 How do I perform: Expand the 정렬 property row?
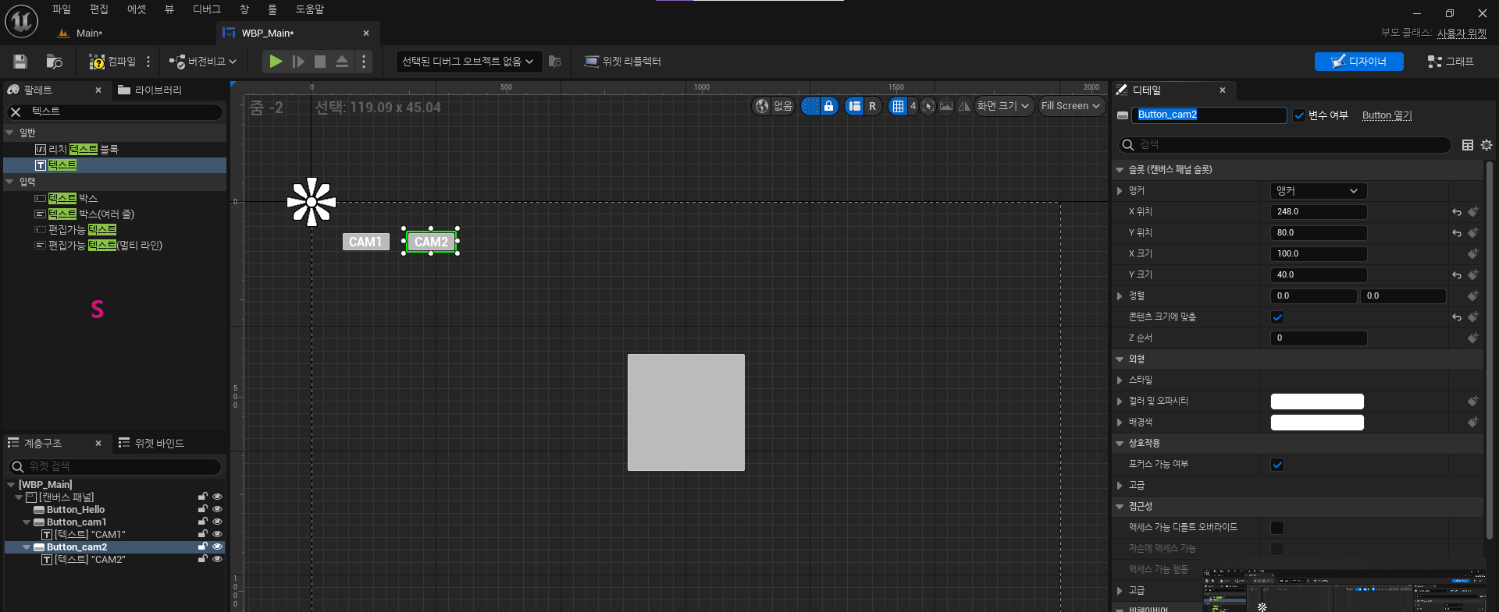click(x=1120, y=296)
